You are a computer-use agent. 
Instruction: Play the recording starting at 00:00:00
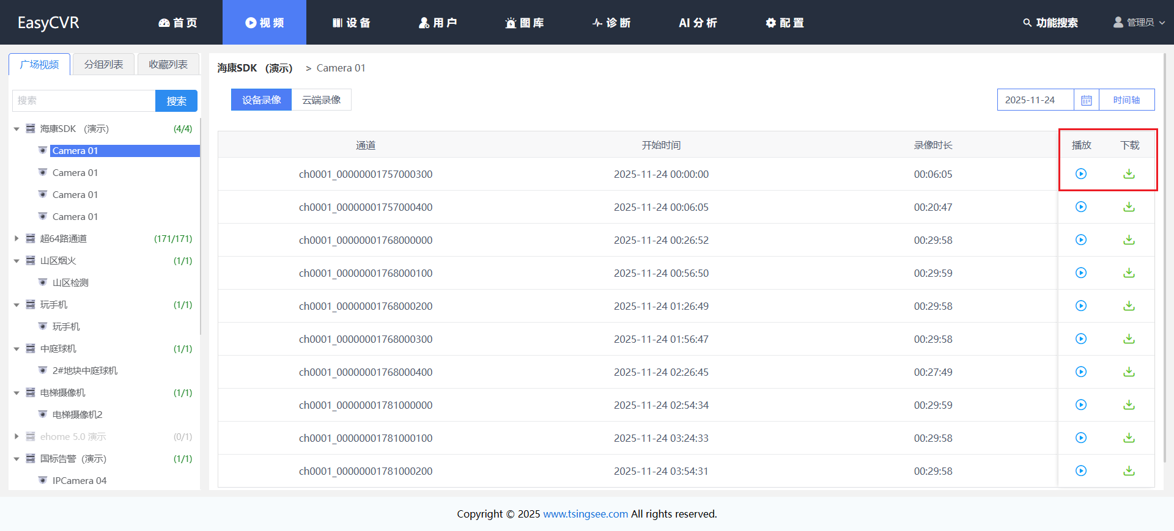click(1081, 174)
